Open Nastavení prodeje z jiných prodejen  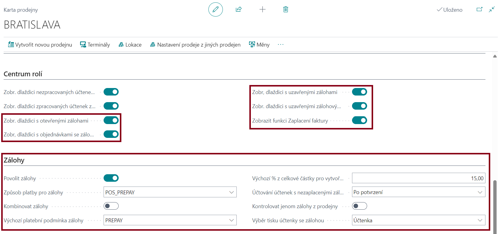(195, 45)
